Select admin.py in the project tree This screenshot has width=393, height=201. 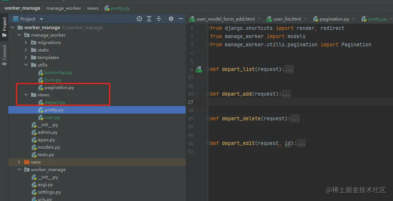(x=47, y=132)
